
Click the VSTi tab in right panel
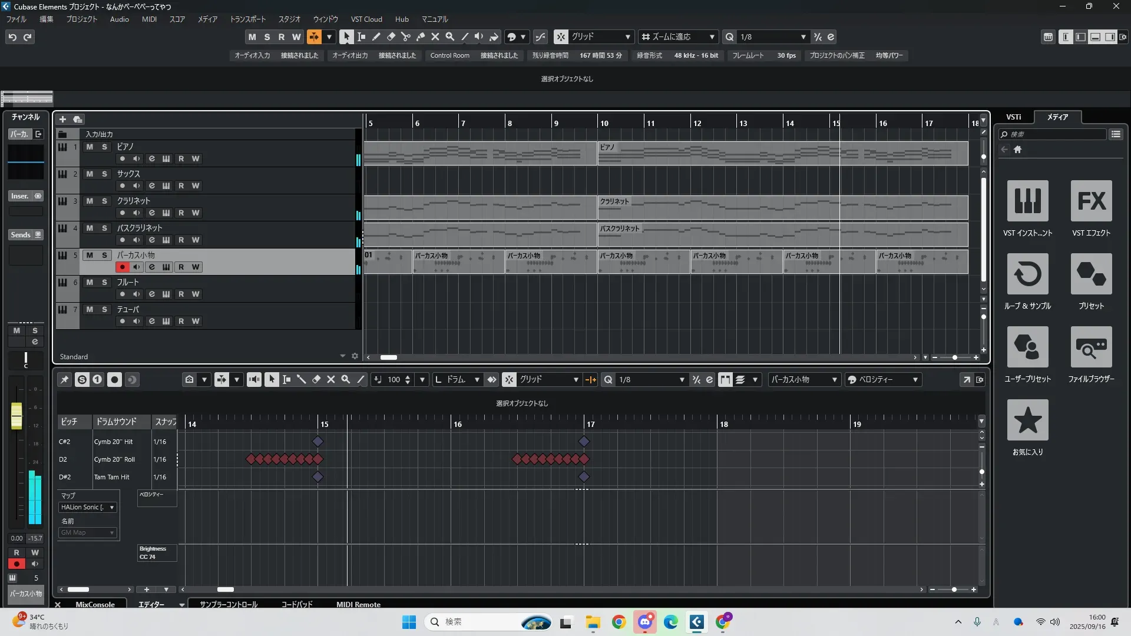[x=1013, y=117]
